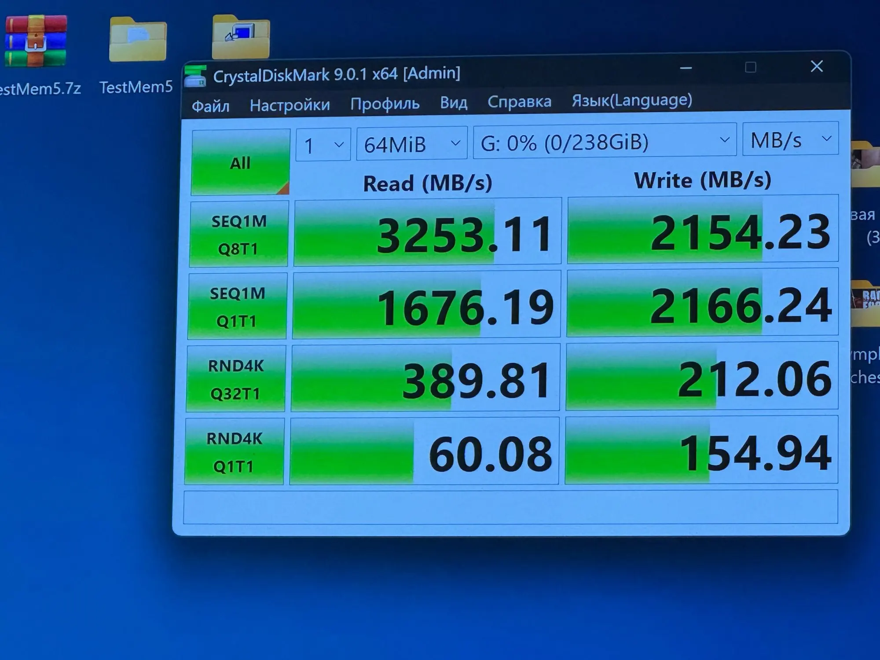
Task: Run the RND4K Q32T1 benchmark
Action: click(x=236, y=379)
